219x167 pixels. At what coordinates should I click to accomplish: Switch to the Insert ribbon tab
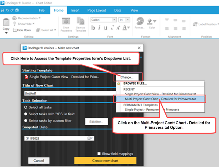click(x=75, y=10)
